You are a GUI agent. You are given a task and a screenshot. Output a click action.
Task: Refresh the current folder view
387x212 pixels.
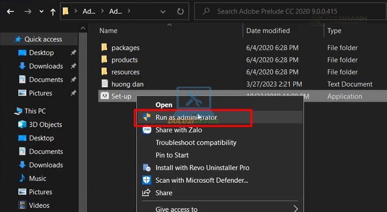[x=180, y=11]
